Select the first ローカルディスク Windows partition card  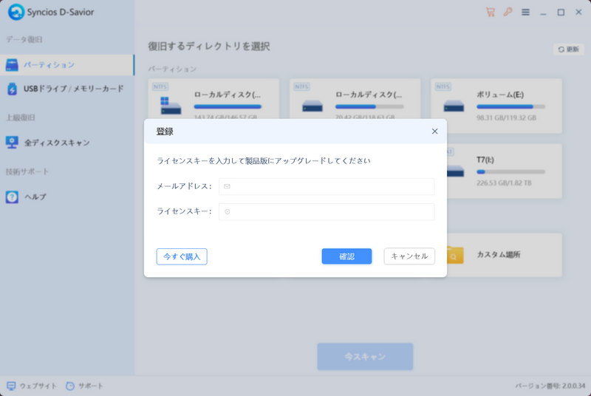tap(213, 99)
